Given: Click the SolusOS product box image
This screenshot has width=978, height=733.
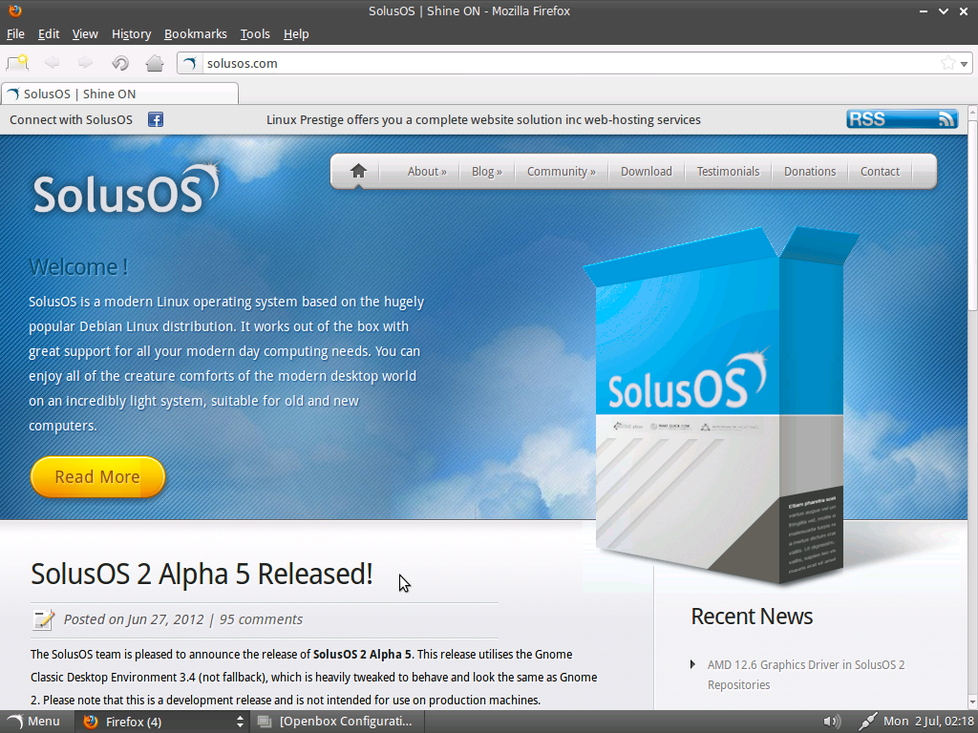Looking at the screenshot, I should [x=719, y=405].
